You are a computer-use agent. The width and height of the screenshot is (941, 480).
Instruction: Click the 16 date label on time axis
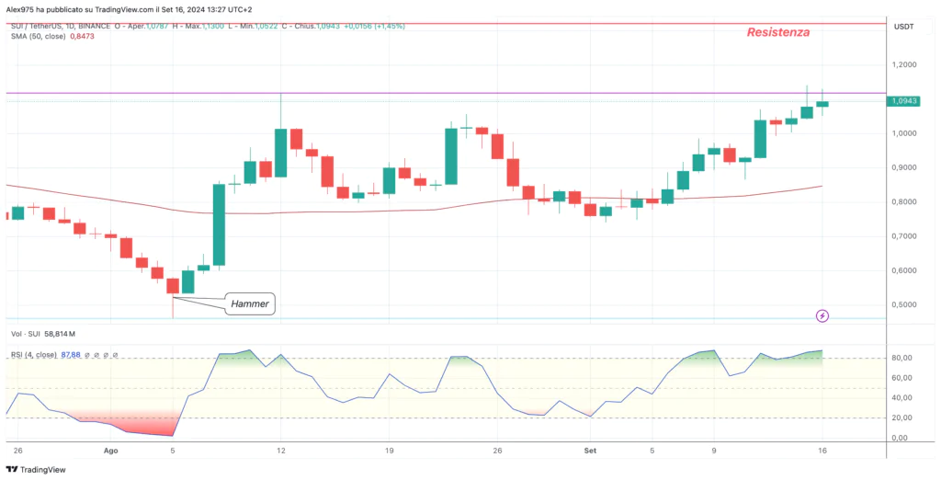822,450
